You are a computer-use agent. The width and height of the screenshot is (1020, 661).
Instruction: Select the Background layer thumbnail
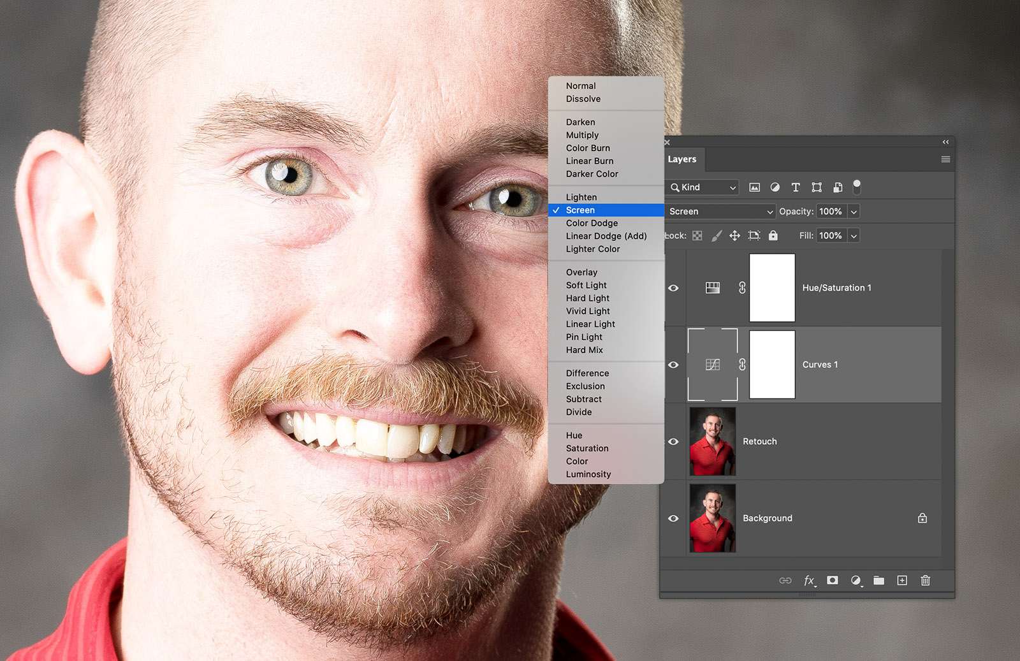click(712, 518)
